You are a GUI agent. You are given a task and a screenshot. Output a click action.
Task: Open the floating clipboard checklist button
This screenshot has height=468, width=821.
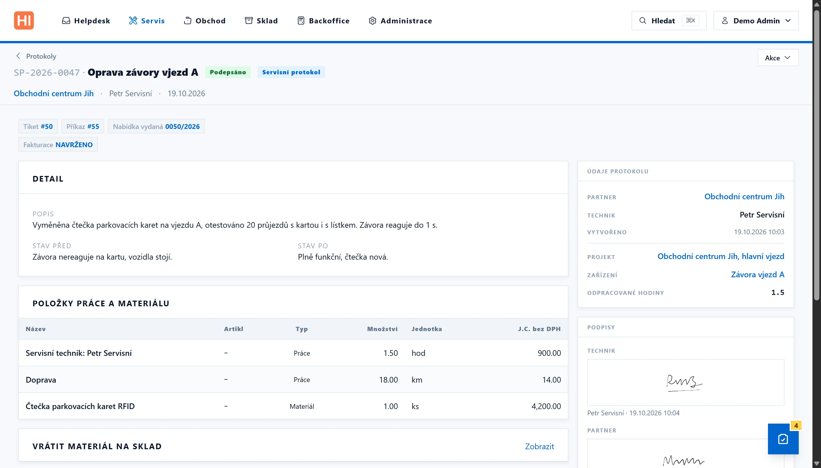[x=783, y=439]
